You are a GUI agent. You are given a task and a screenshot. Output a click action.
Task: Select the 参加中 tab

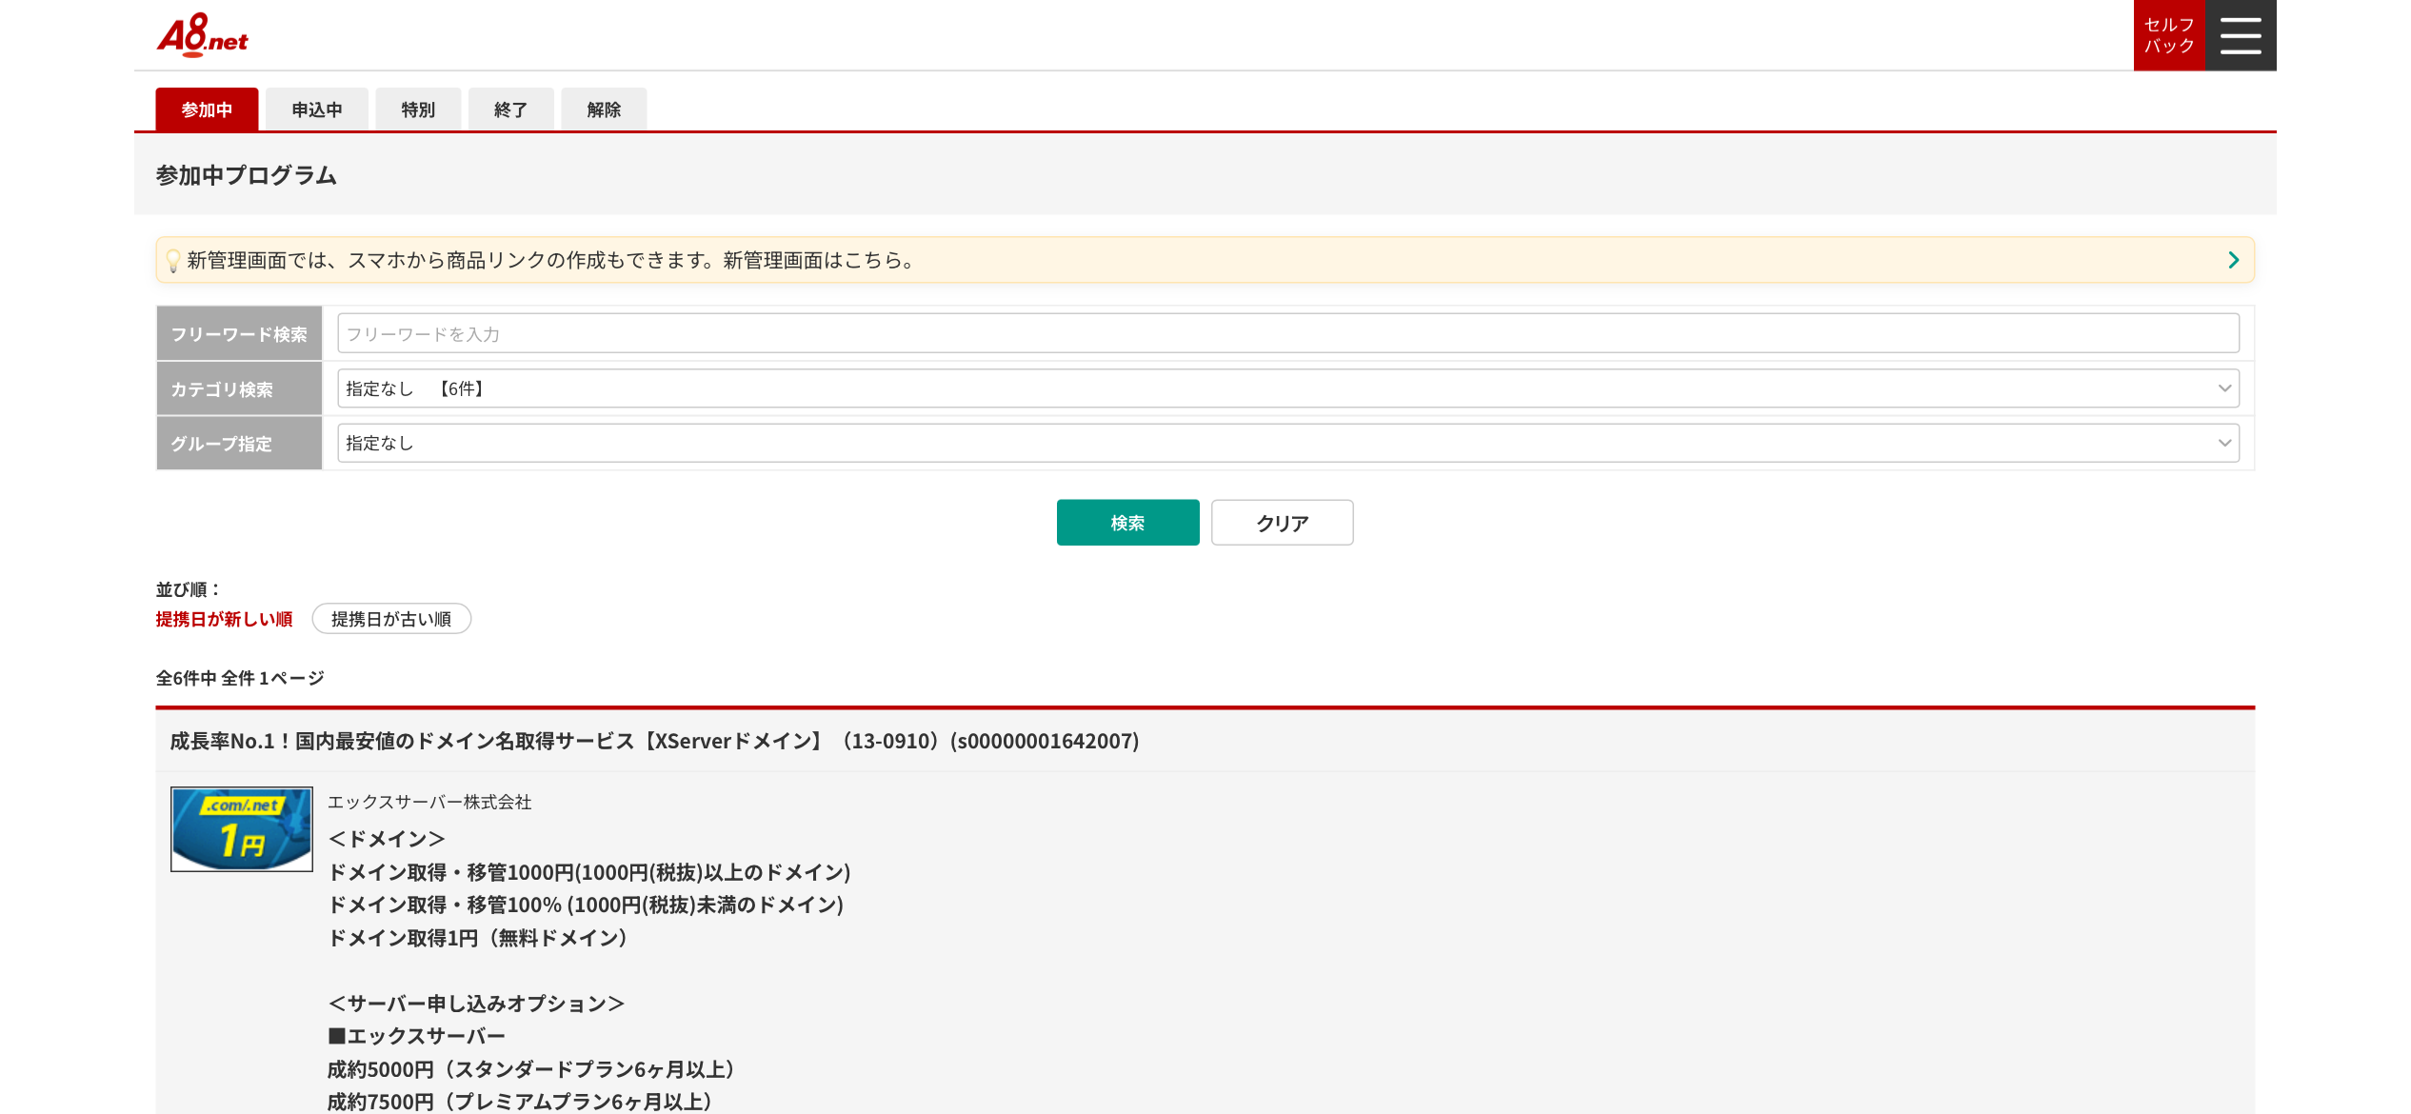pos(207,109)
